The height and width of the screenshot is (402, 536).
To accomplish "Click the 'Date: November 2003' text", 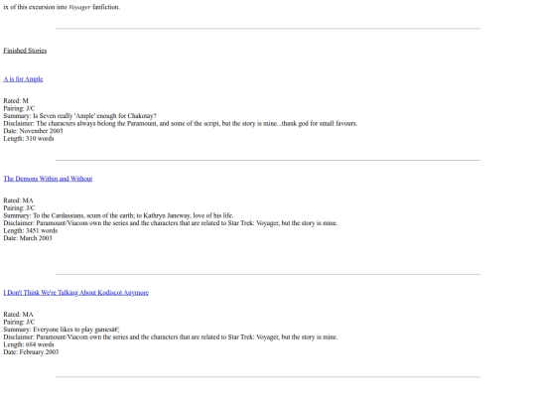I will click(x=33, y=131).
